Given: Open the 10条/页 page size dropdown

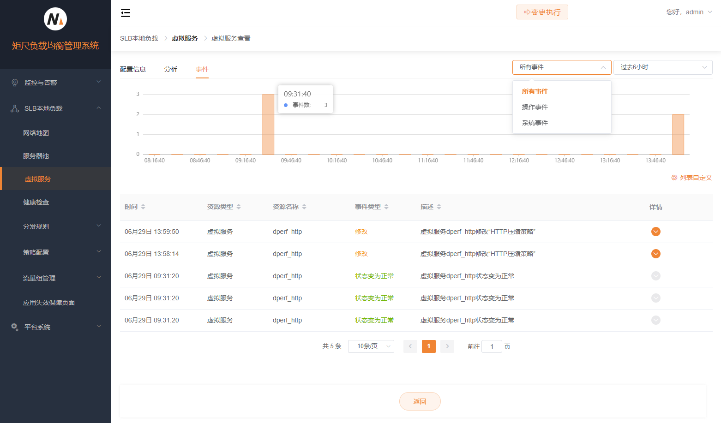Looking at the screenshot, I should pos(371,346).
